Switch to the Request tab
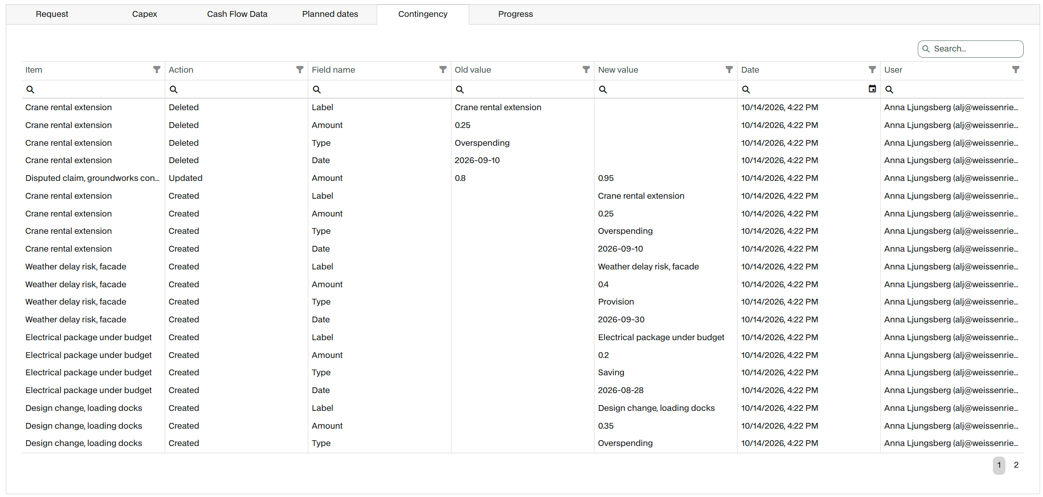This screenshot has height=497, width=1043. [52, 14]
